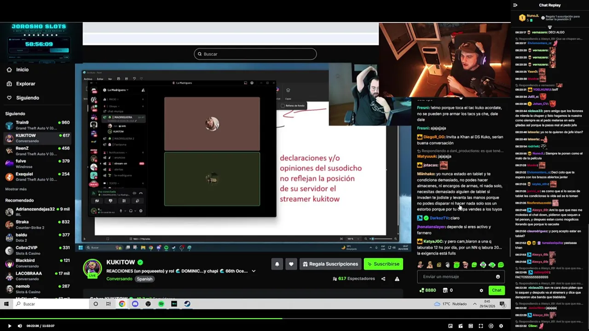Open Discord from taskbar
Image resolution: width=589 pixels, height=331 pixels.
[135, 304]
